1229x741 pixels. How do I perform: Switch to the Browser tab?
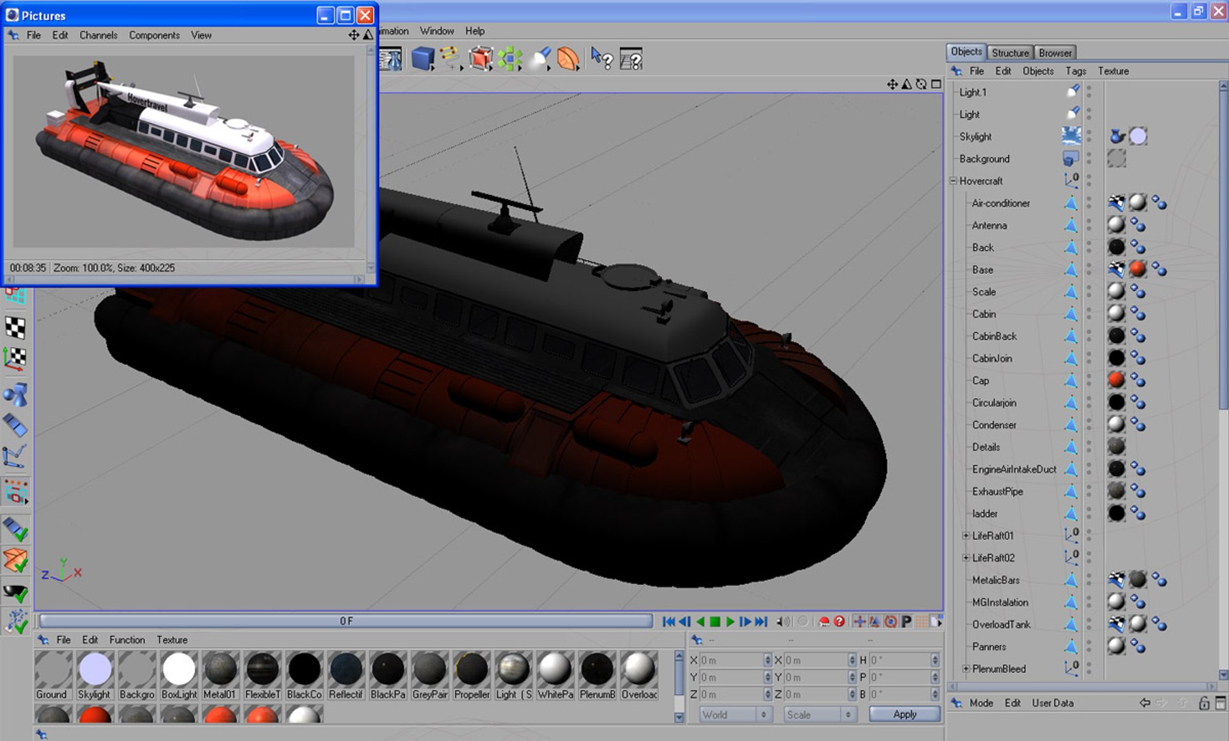(1055, 53)
